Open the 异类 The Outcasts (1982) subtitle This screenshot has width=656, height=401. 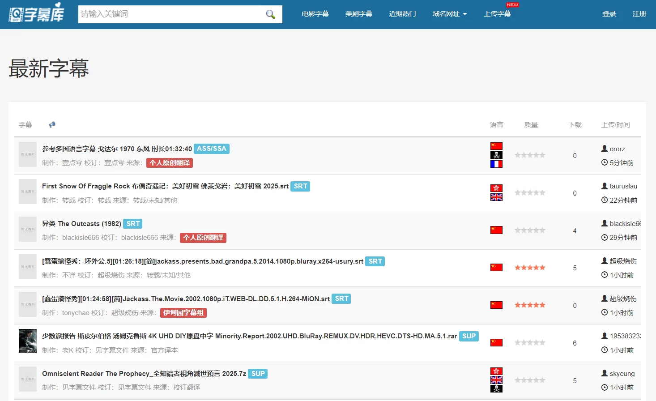(x=81, y=224)
